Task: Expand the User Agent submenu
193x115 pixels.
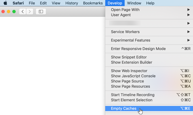Action: pyautogui.click(x=149, y=15)
